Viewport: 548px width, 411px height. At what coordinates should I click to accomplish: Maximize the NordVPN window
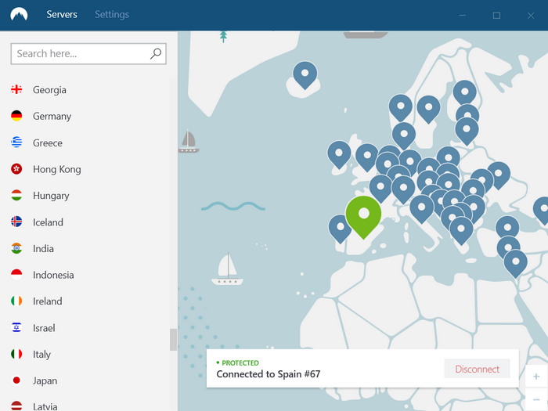[x=496, y=16]
